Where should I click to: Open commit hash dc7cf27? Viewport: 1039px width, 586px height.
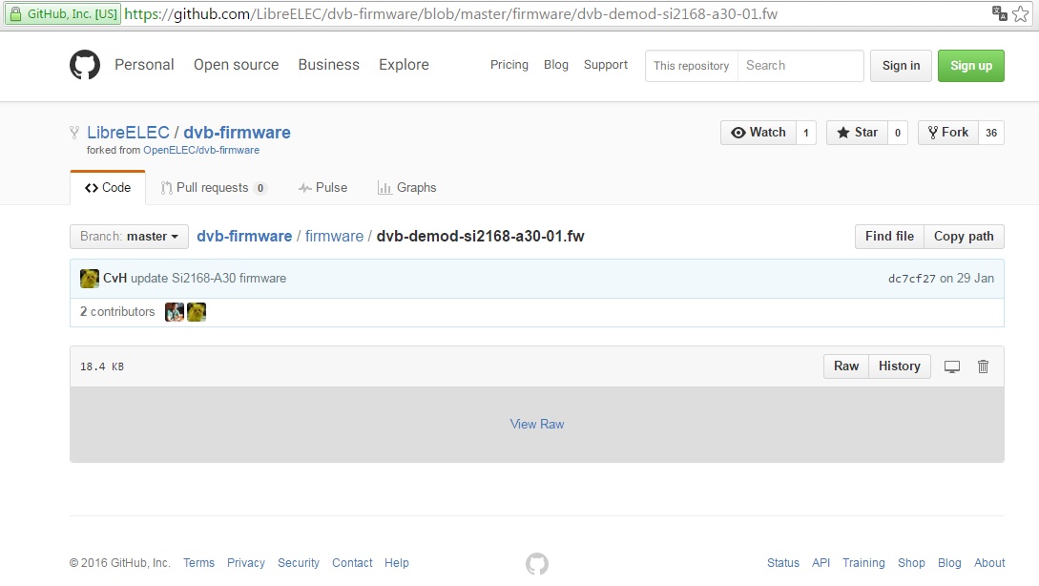coord(912,279)
